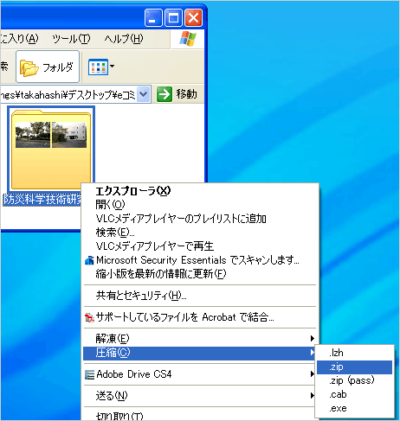Expand the 解凍(E) submenu
Screen dimensions: 400x421
200,339
